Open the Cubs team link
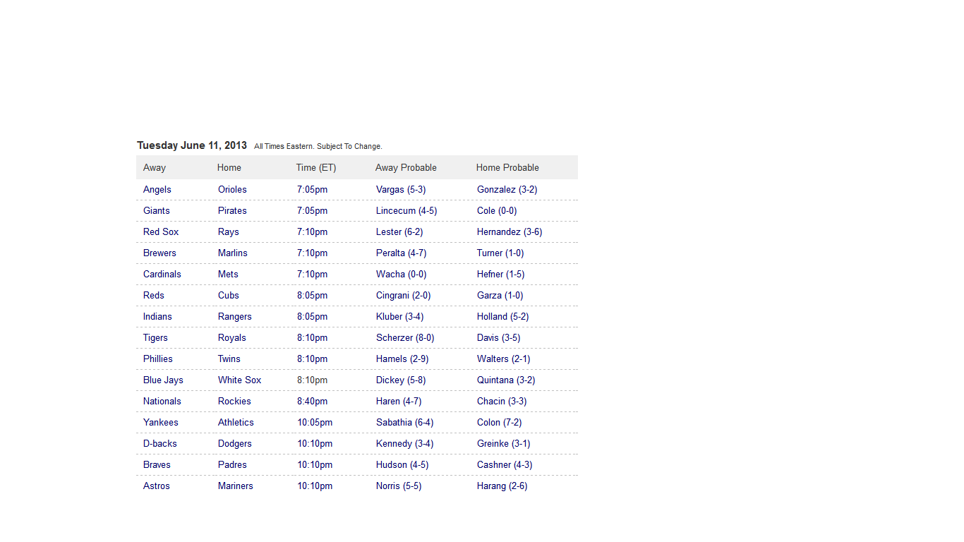Viewport: 964px width, 542px height. click(x=229, y=295)
